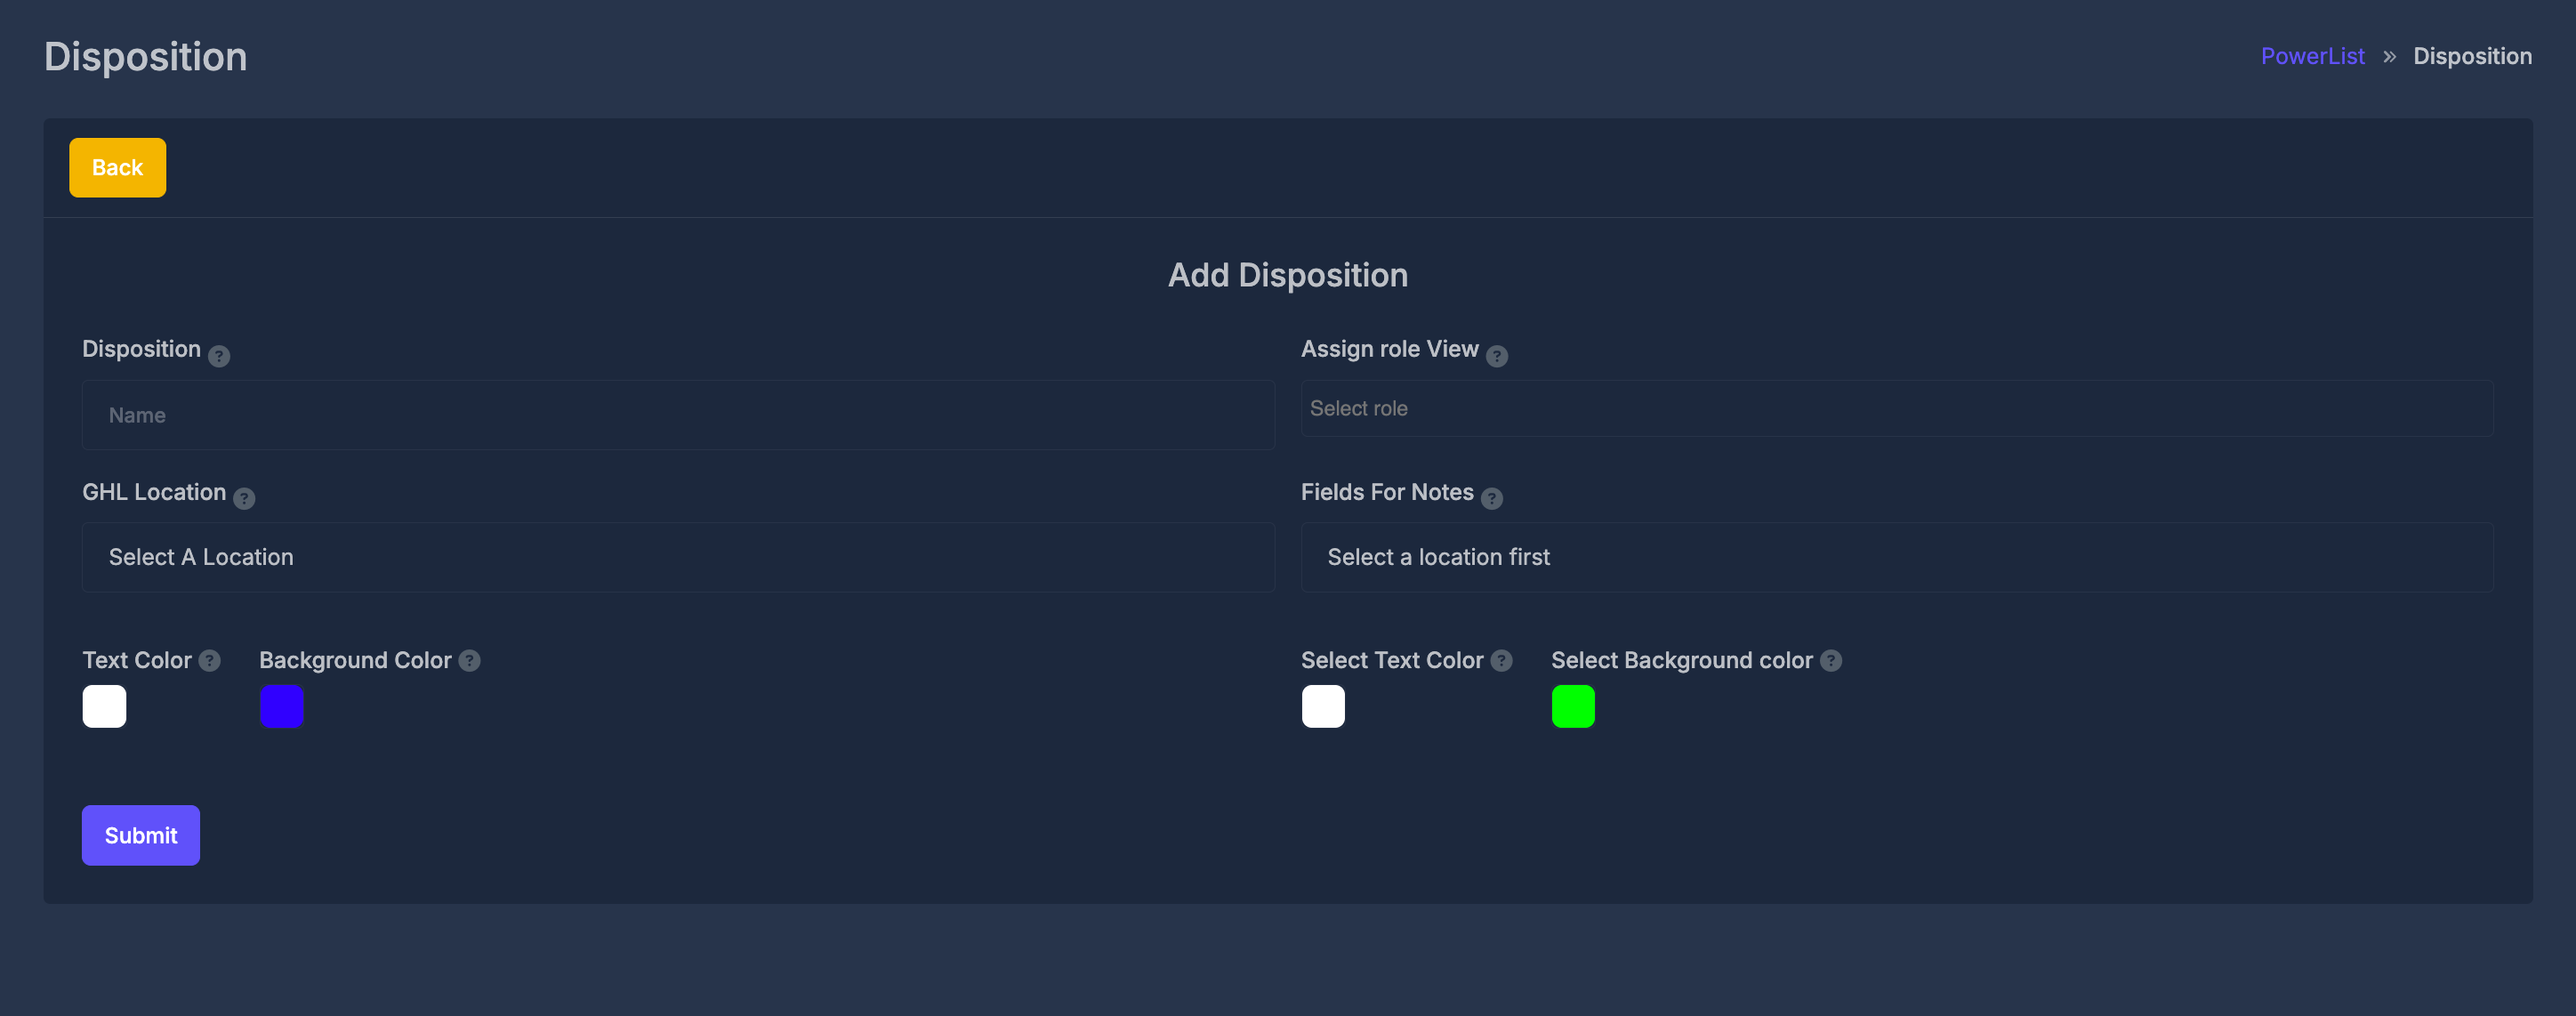
Task: Click the Fields For Notes help icon
Action: 1491,498
